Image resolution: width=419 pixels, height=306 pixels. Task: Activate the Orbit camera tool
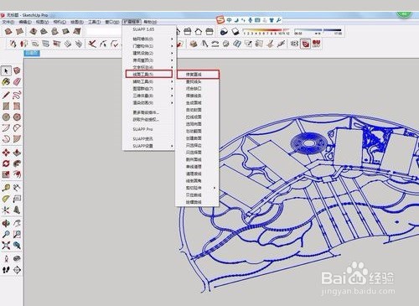pyautogui.click(x=6, y=223)
